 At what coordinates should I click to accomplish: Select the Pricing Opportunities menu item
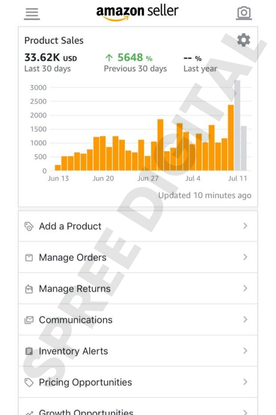coord(138,382)
